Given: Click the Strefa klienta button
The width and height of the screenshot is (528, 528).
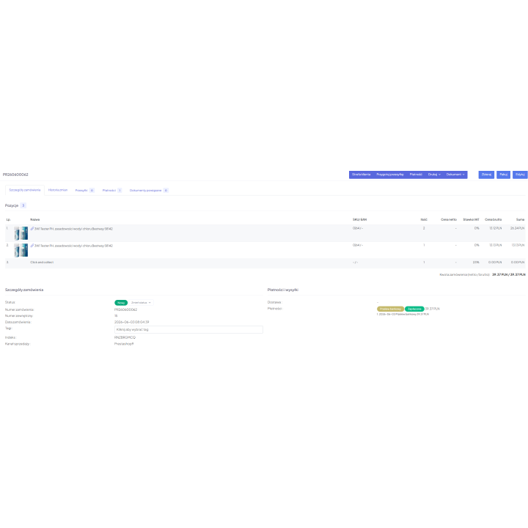Looking at the screenshot, I should coord(361,175).
